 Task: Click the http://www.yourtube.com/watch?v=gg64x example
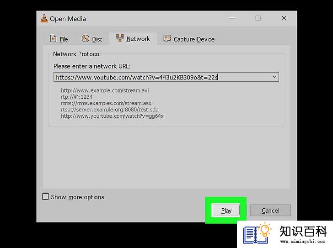[112, 116]
